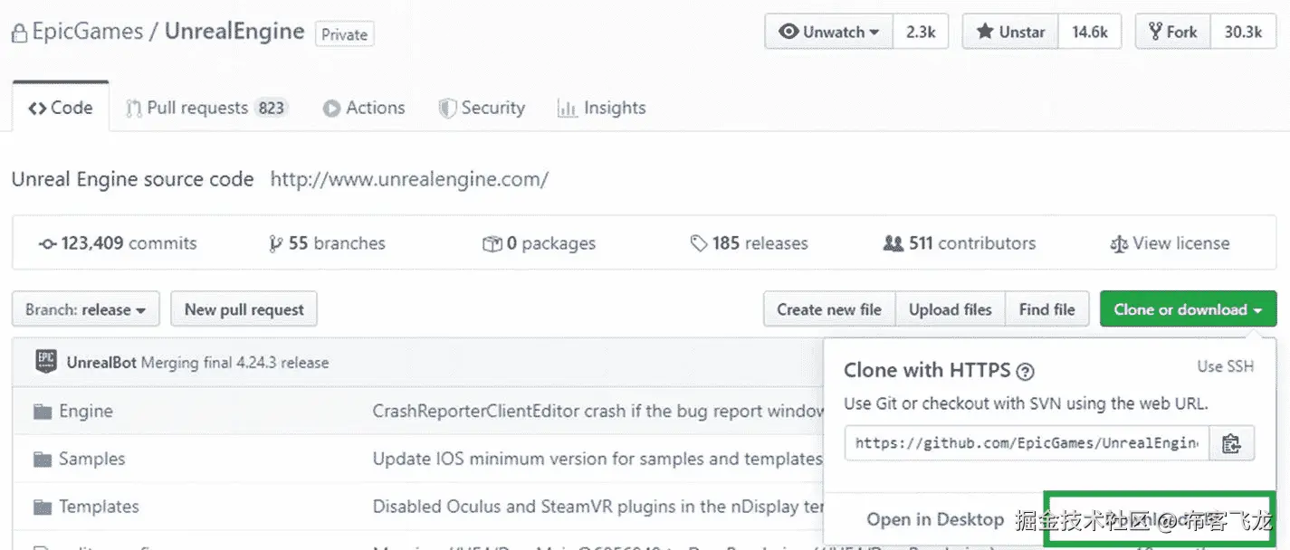This screenshot has width=1290, height=550.
Task: Click the package icon beside 0 packages
Action: (492, 244)
